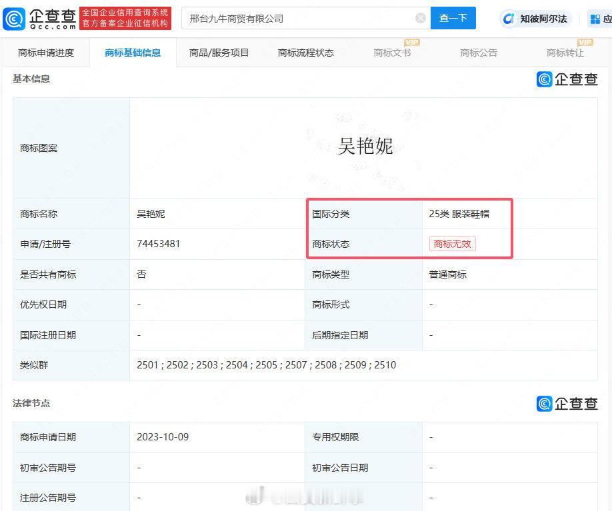Image resolution: width=612 pixels, height=511 pixels.
Task: Go to the 商标流程状态 tab
Action: click(305, 53)
